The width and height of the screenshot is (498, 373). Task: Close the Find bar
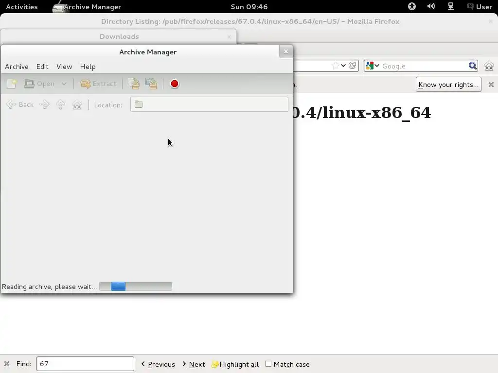pyautogui.click(x=7, y=364)
